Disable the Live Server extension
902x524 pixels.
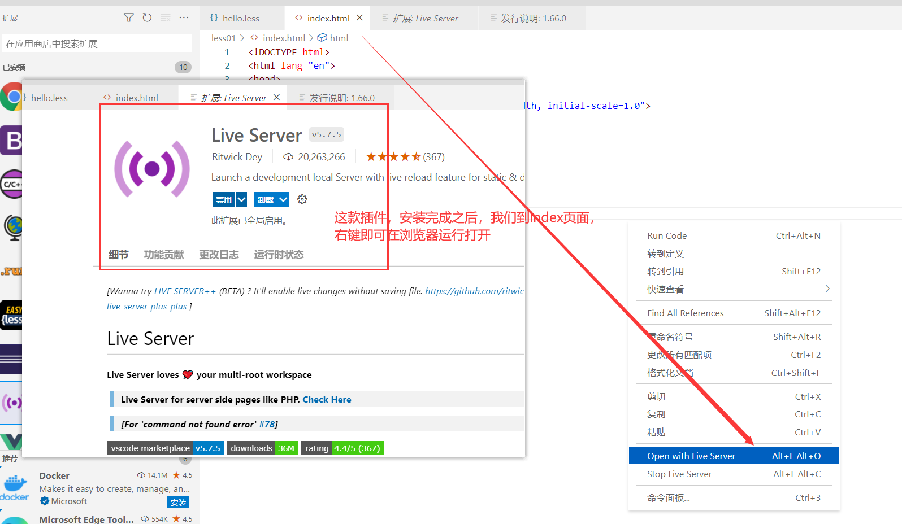224,199
